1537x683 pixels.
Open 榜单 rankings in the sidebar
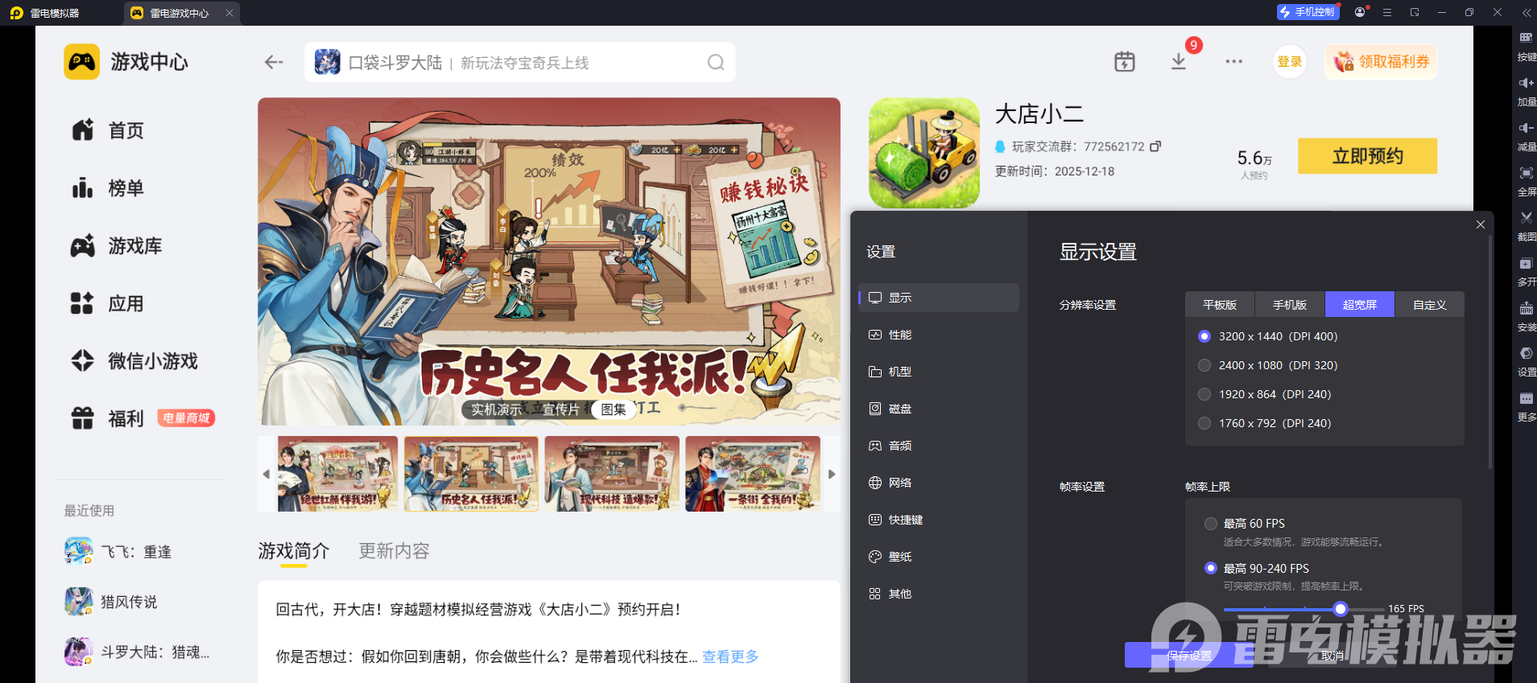108,188
